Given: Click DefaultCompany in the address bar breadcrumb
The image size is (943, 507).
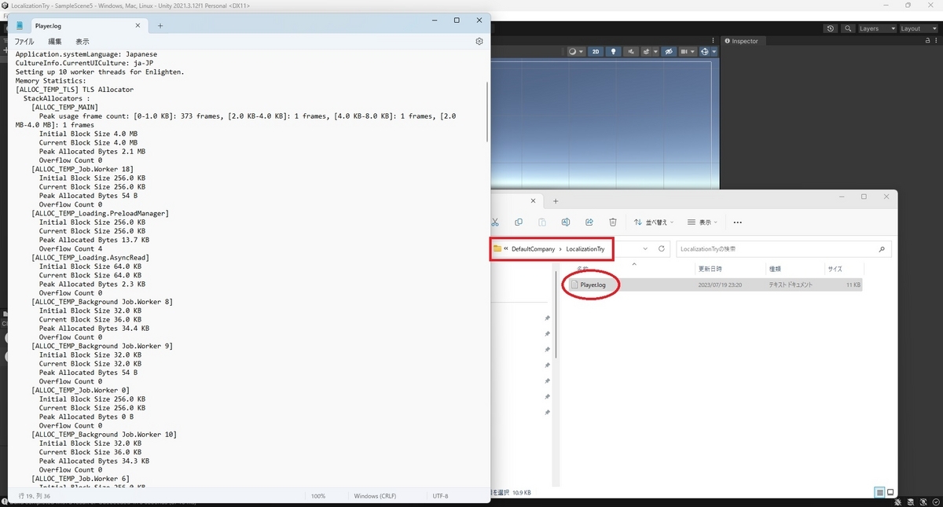Looking at the screenshot, I should click(534, 248).
